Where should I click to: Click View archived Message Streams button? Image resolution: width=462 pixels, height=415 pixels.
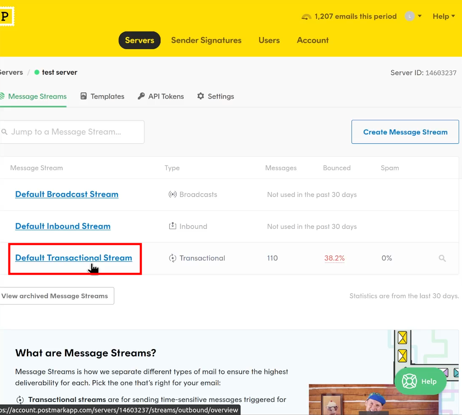pyautogui.click(x=57, y=296)
